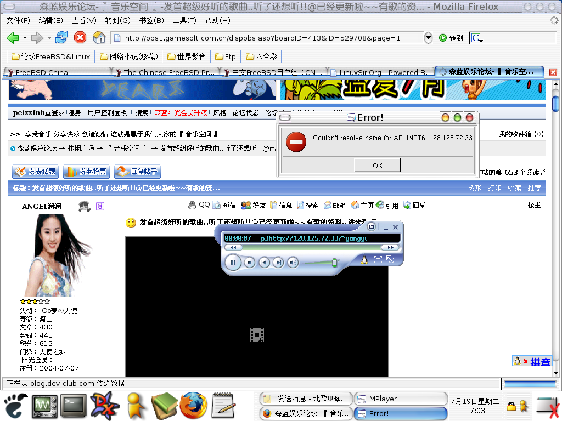
Task: Skip to the next track in MPlayer
Action: click(x=278, y=263)
